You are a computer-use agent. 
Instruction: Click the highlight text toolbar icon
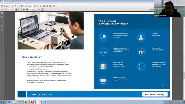41,6
